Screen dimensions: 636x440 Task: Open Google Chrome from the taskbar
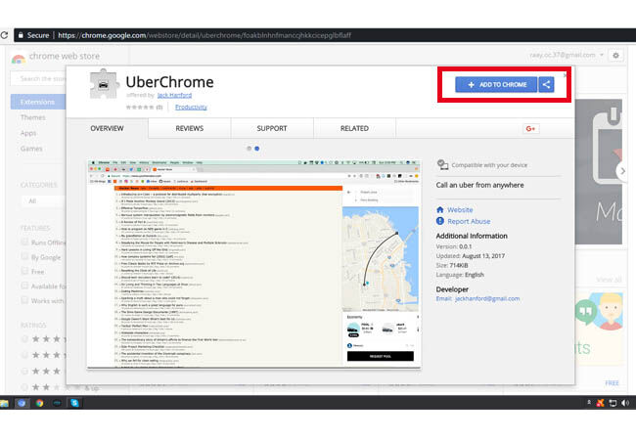click(x=39, y=403)
